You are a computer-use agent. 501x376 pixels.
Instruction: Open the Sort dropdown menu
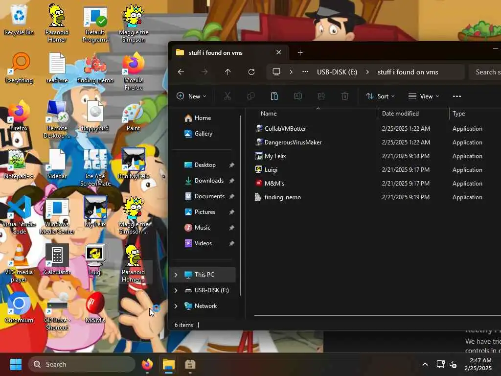(380, 96)
